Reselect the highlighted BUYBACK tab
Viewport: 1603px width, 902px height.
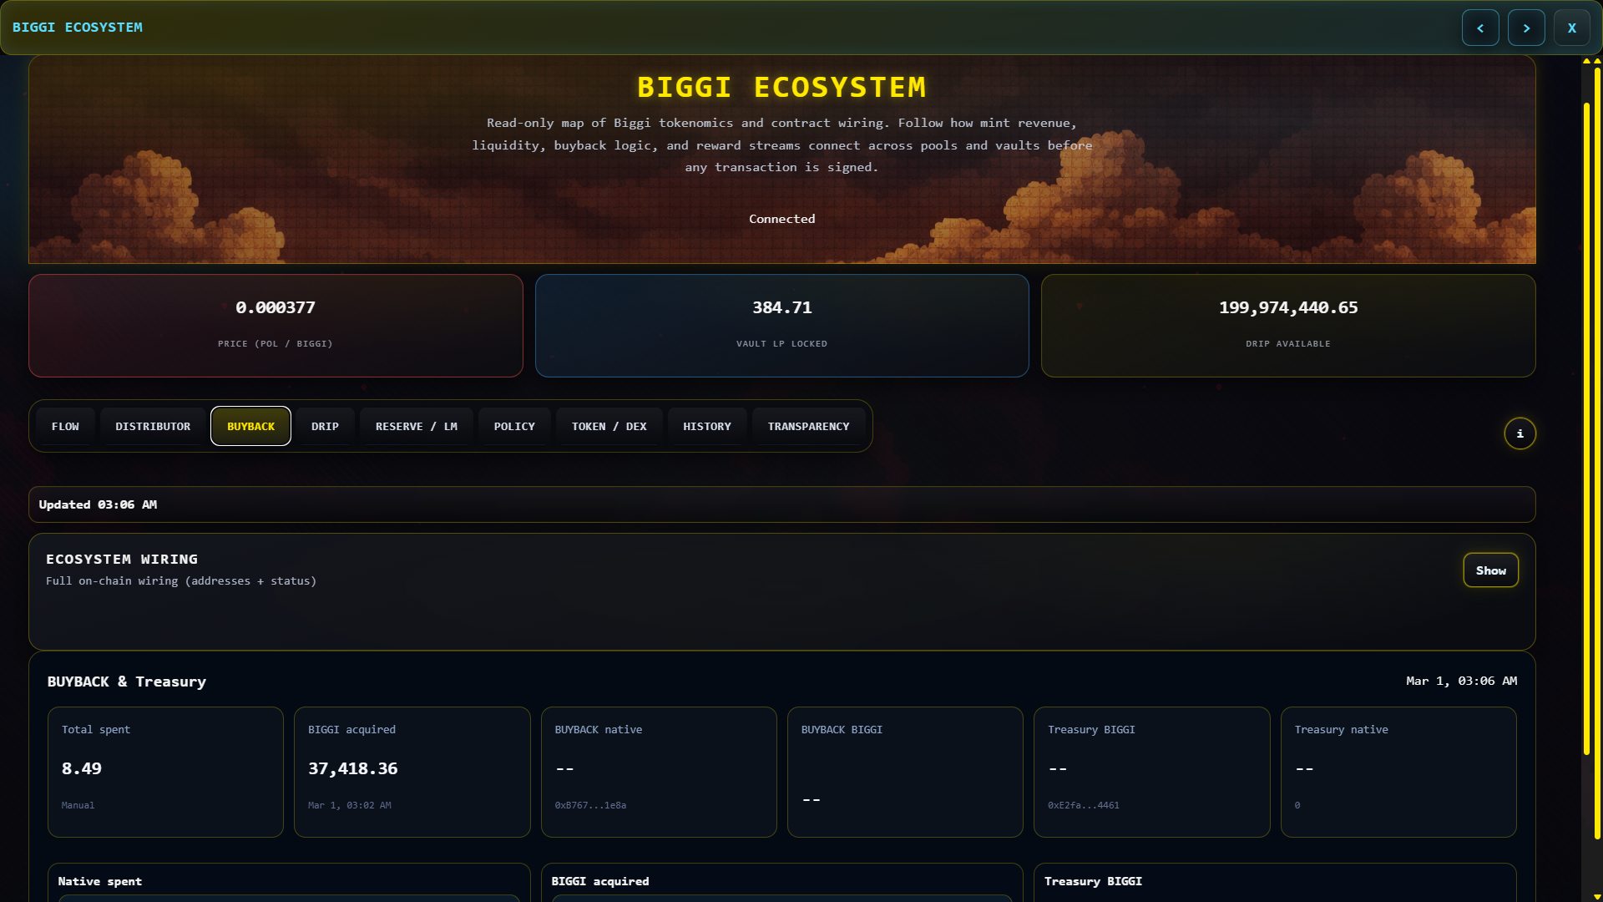(250, 426)
